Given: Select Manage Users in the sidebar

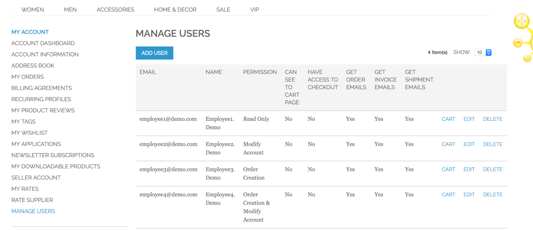Looking at the screenshot, I should click(33, 211).
